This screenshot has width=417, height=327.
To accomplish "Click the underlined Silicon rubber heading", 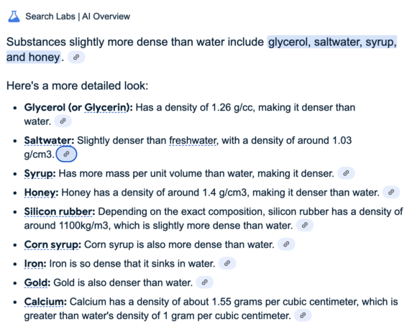I will 59,211.
